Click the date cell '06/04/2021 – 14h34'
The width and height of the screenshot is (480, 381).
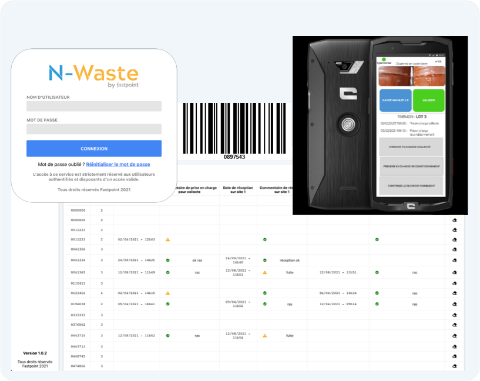[x=338, y=293]
